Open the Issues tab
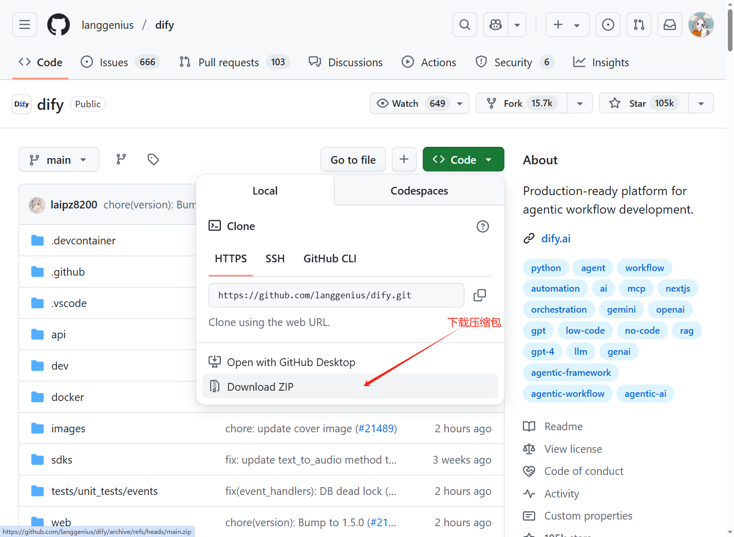Viewport: 734px width, 537px height. pyautogui.click(x=121, y=62)
